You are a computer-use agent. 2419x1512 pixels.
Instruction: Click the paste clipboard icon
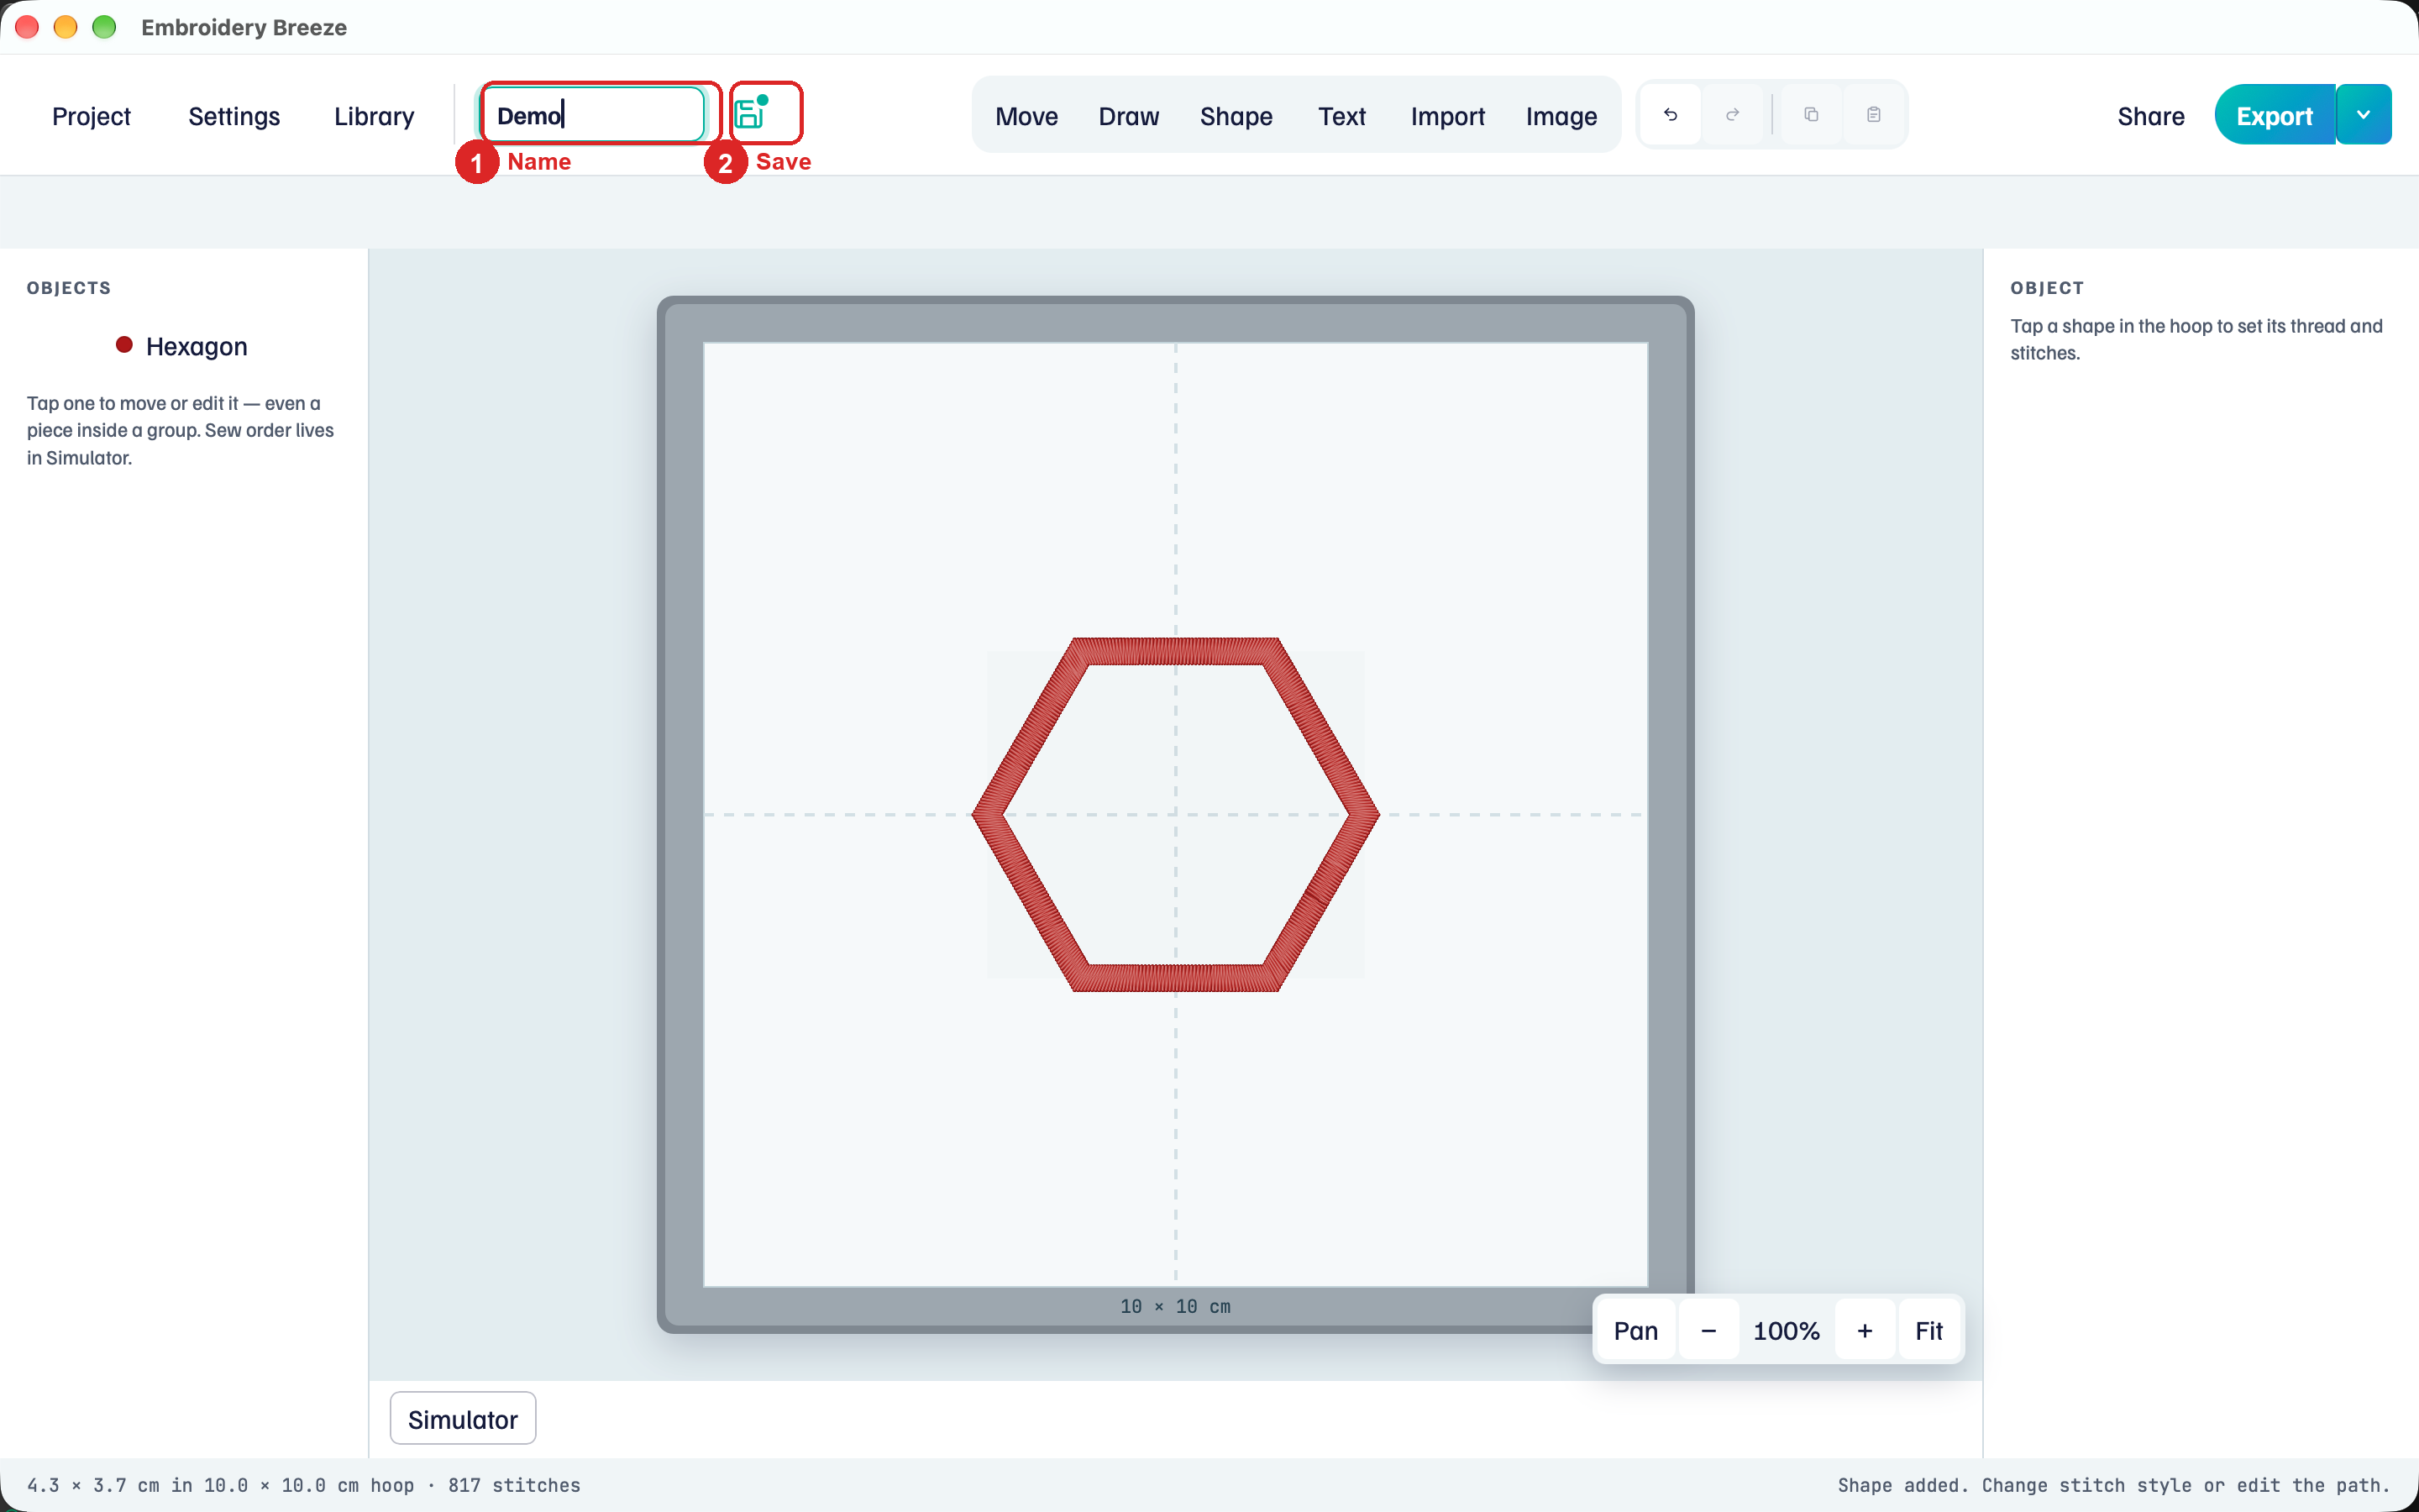point(1873,115)
